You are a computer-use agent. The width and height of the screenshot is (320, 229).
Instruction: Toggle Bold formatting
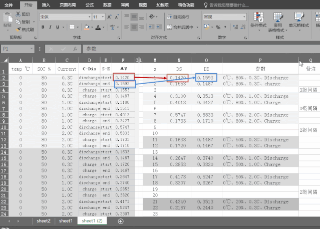pos(43,27)
